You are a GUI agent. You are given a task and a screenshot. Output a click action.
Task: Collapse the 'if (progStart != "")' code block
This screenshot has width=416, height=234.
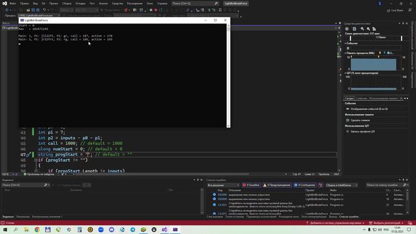click(x=36, y=160)
